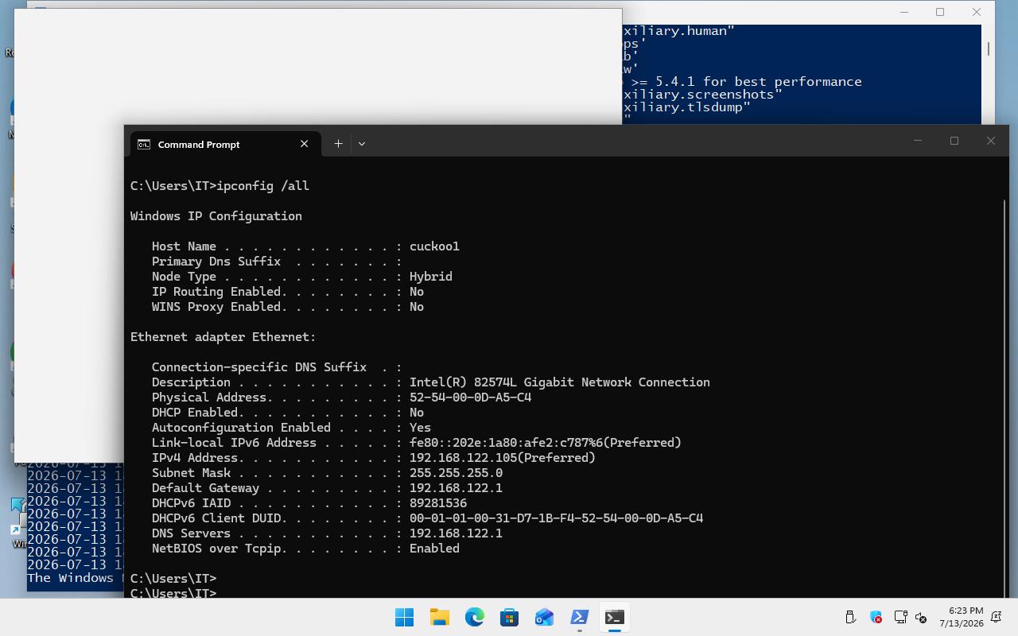Open File Explorer from the taskbar
This screenshot has height=636, width=1018.
click(440, 617)
